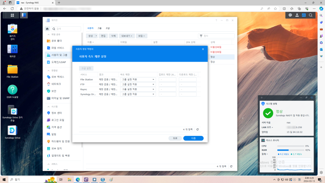
Task: Pin the widget panel
Action: (306, 98)
